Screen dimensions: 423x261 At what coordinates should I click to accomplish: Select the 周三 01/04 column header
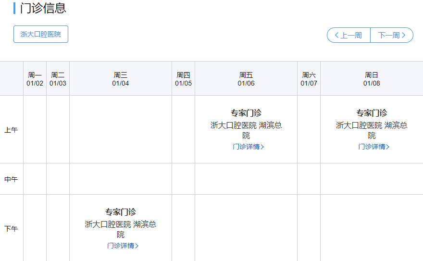(121, 79)
